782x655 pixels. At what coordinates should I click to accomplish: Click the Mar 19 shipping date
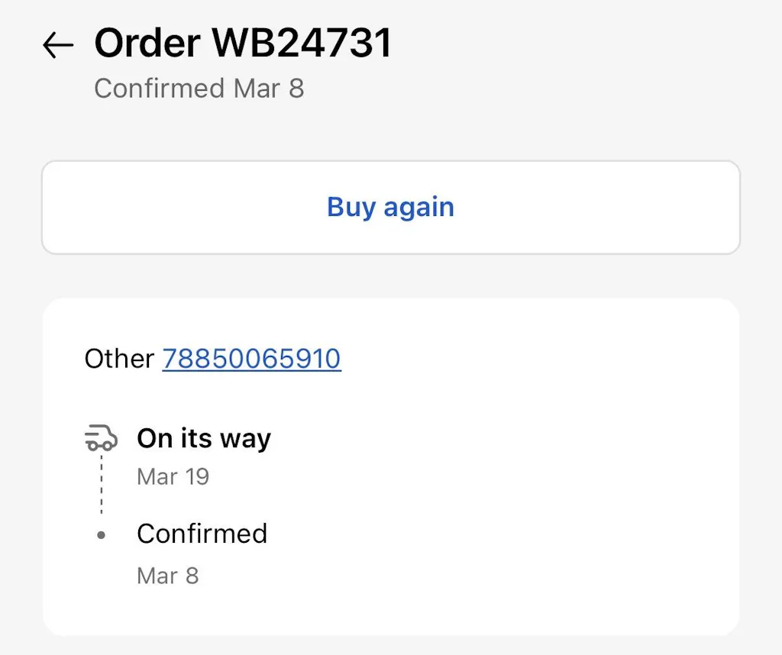point(173,477)
